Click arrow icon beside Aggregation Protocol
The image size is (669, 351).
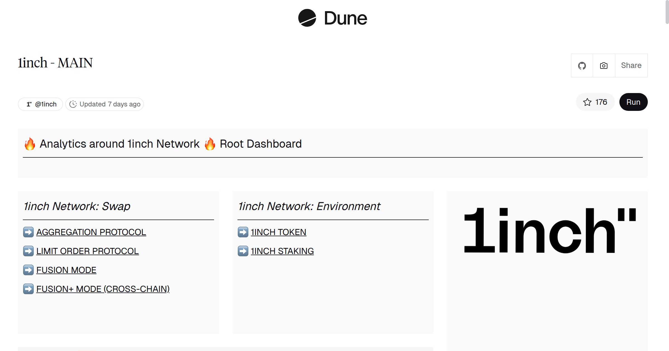(28, 232)
